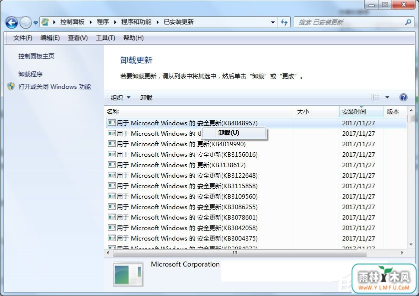Image resolution: width=419 pixels, height=296 pixels.
Task: Click 控制面板 in the breadcrumb
Action: 72,22
